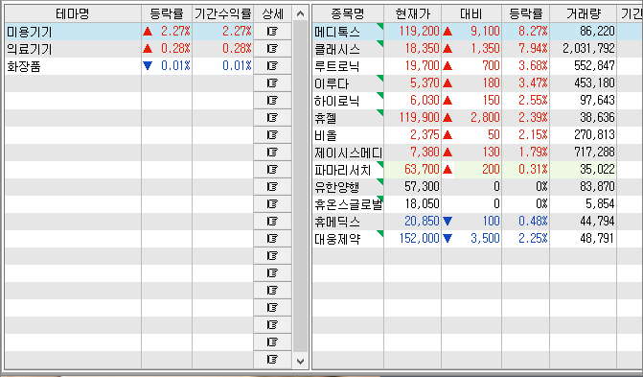Screen dimensions: 643x377
Task: Click 이루다 change amount 180
Action: point(491,82)
